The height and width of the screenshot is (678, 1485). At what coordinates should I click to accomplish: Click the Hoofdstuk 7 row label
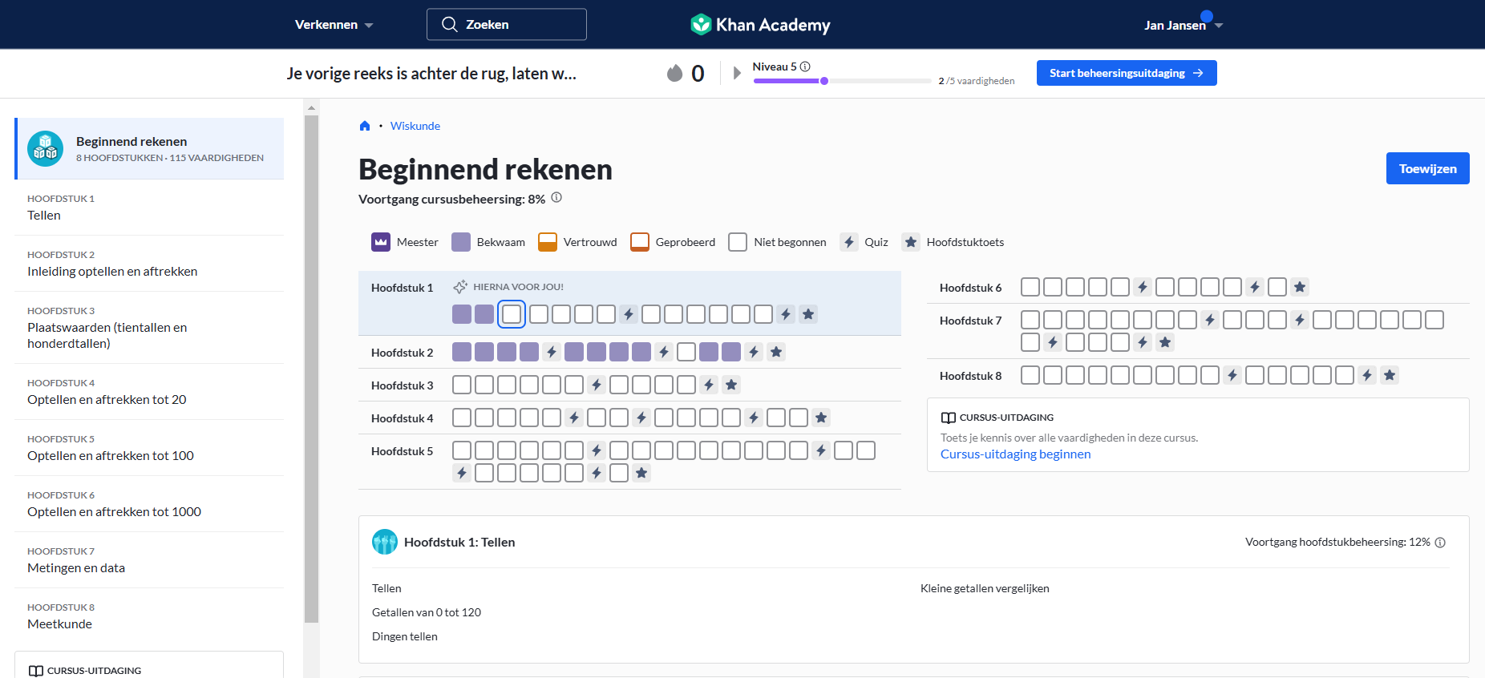970,321
